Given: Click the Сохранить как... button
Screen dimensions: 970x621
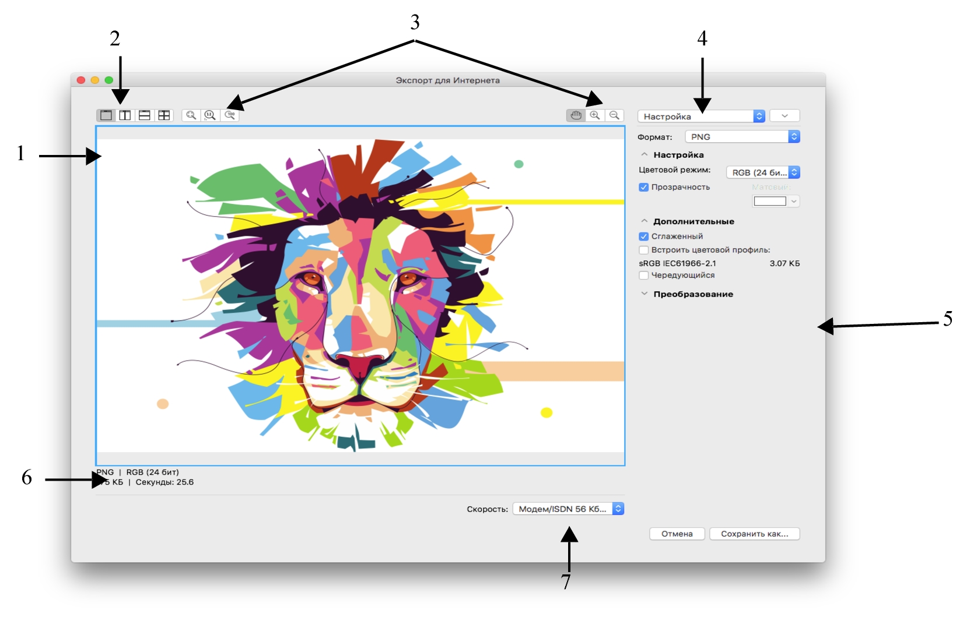Looking at the screenshot, I should 754,534.
